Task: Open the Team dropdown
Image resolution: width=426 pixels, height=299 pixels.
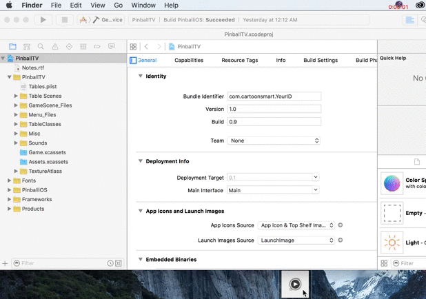Action: pos(274,141)
